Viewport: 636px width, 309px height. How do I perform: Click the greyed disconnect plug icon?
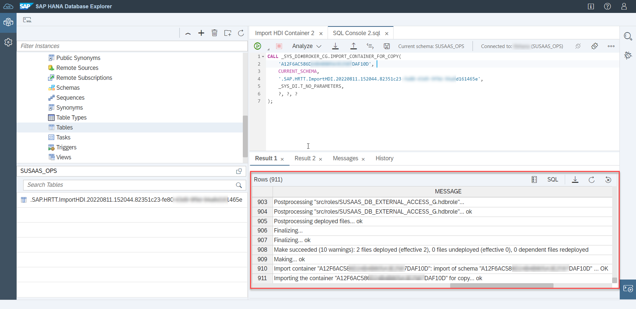click(578, 46)
